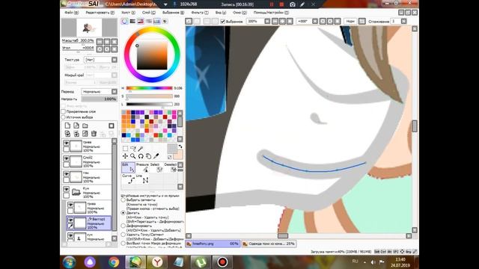Open the Холст menu

128,13
